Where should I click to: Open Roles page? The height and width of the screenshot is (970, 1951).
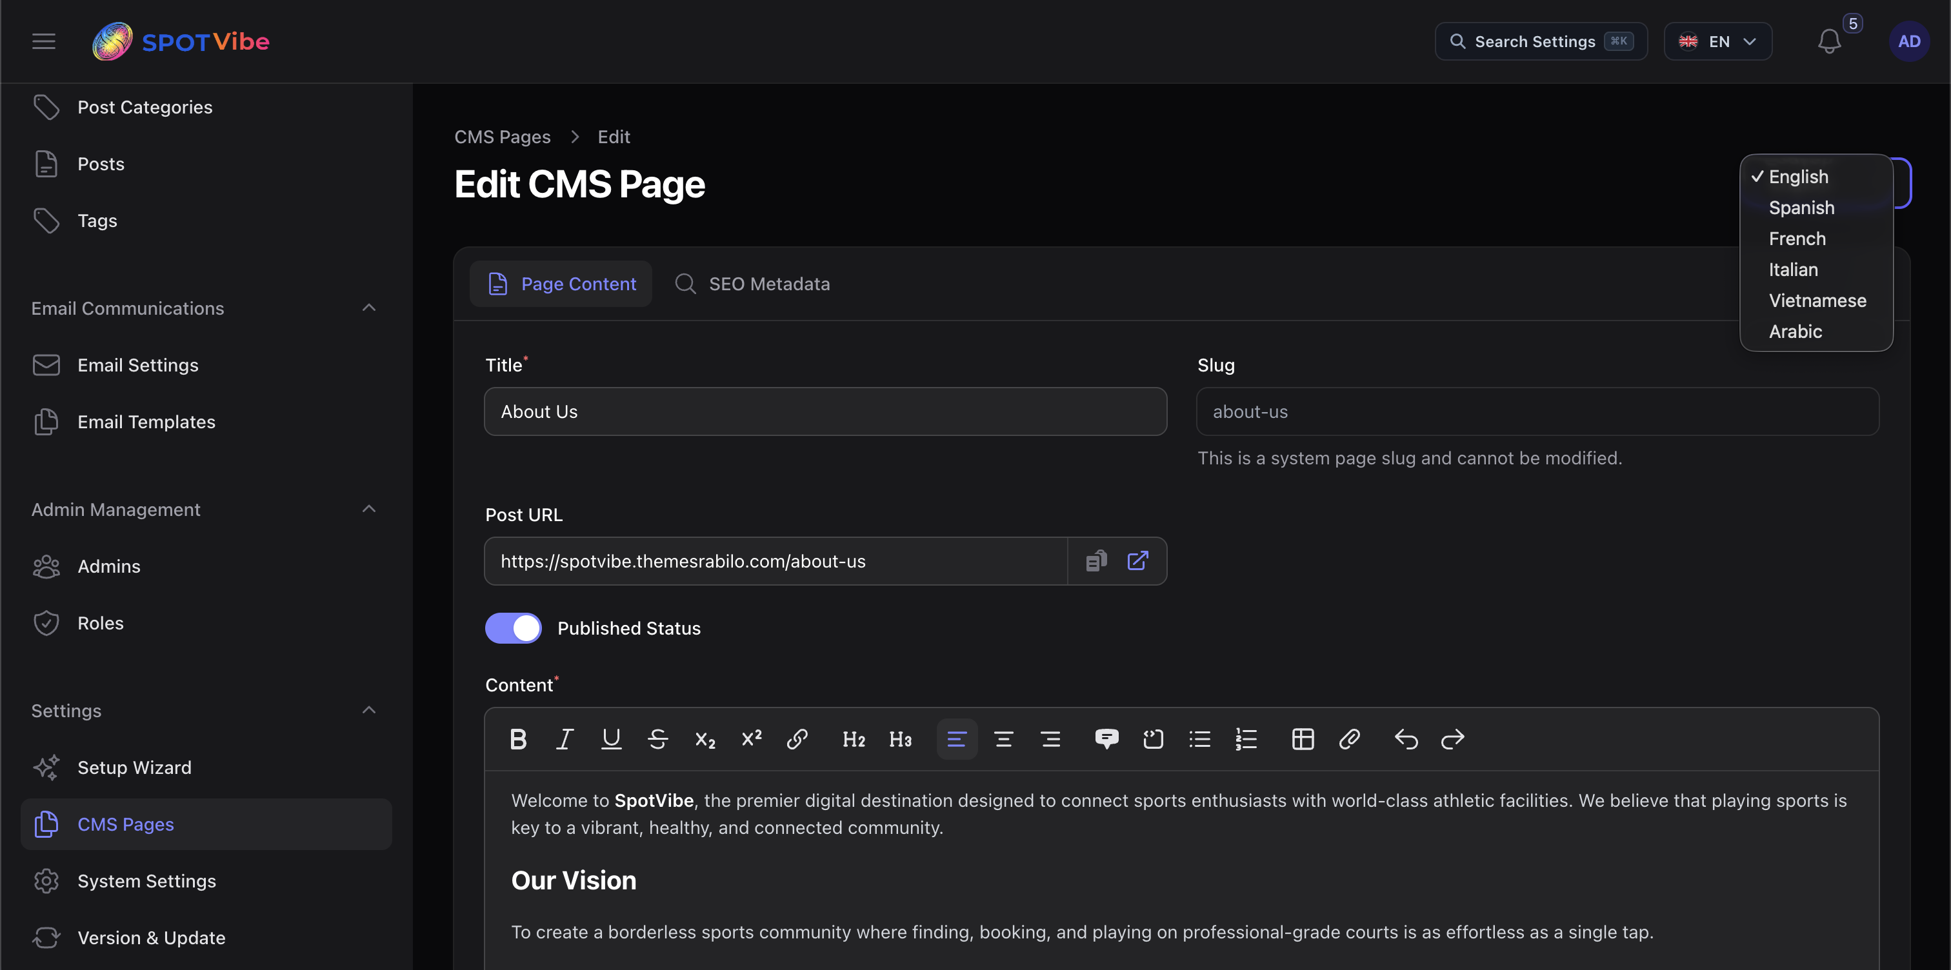[206, 624]
